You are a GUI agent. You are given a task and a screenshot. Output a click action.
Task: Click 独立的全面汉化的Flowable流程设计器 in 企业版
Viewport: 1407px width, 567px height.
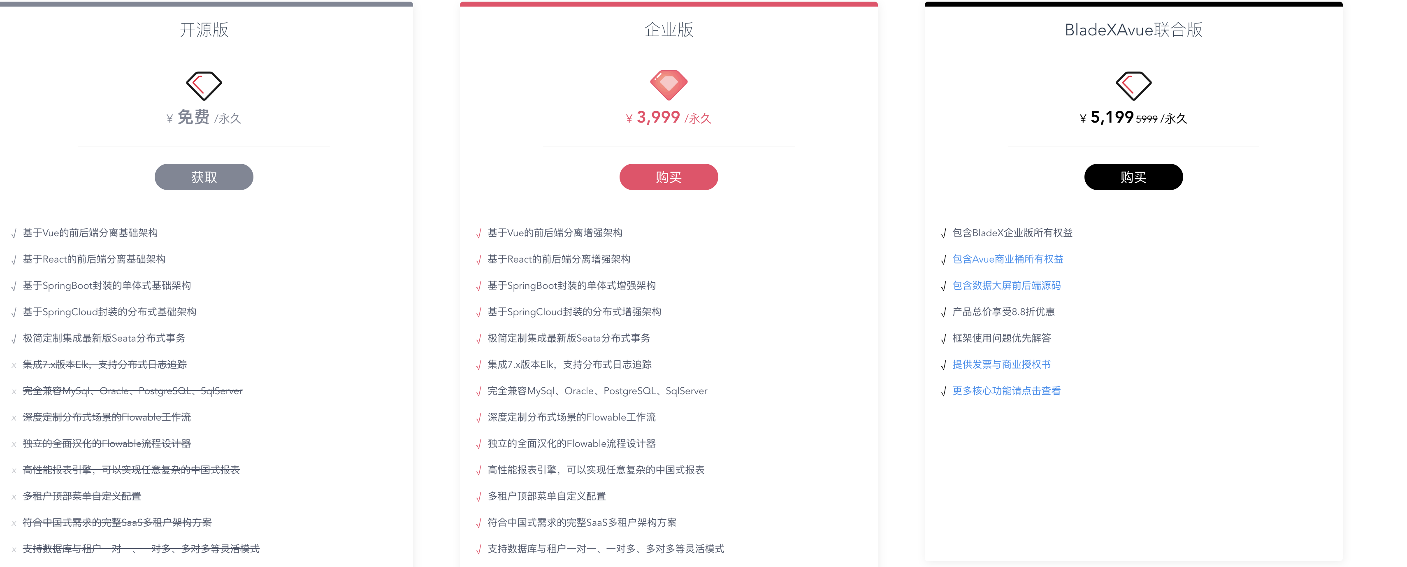click(x=571, y=443)
